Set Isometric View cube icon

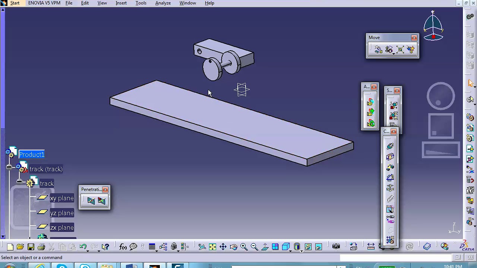click(285, 247)
